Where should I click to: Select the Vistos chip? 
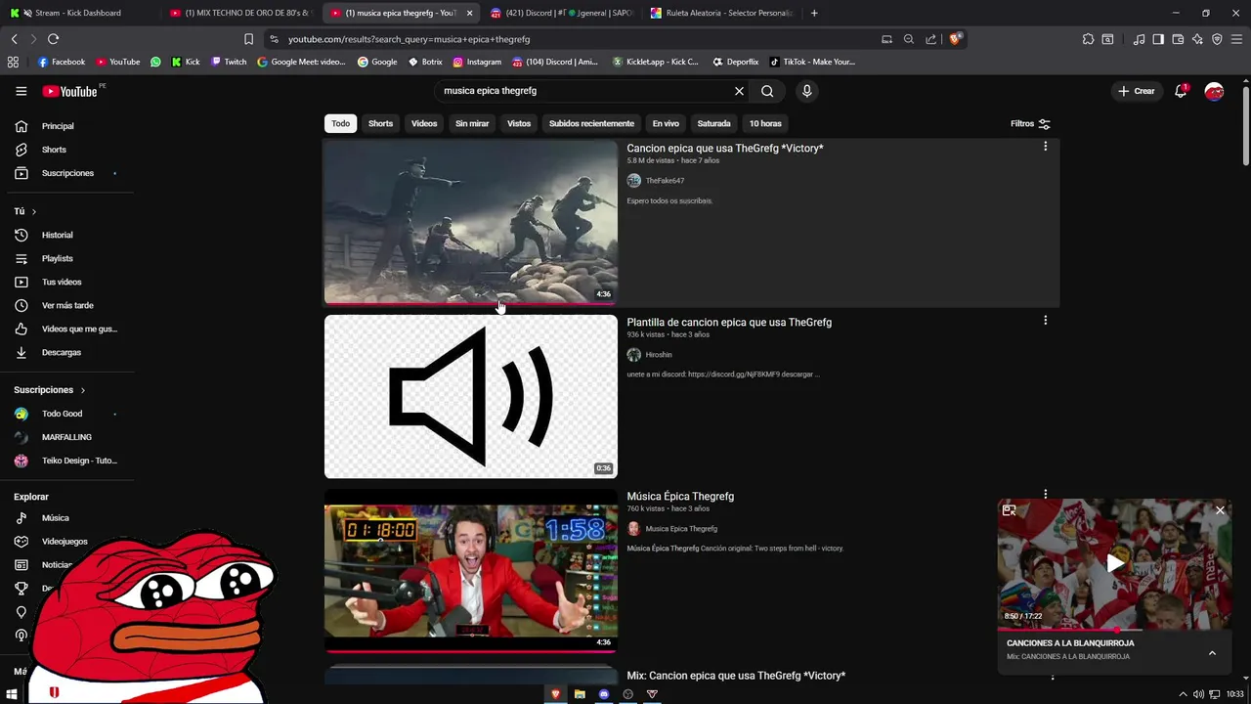519,124
